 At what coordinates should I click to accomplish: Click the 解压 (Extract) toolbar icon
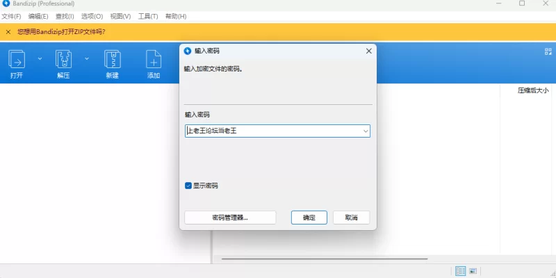[63, 59]
